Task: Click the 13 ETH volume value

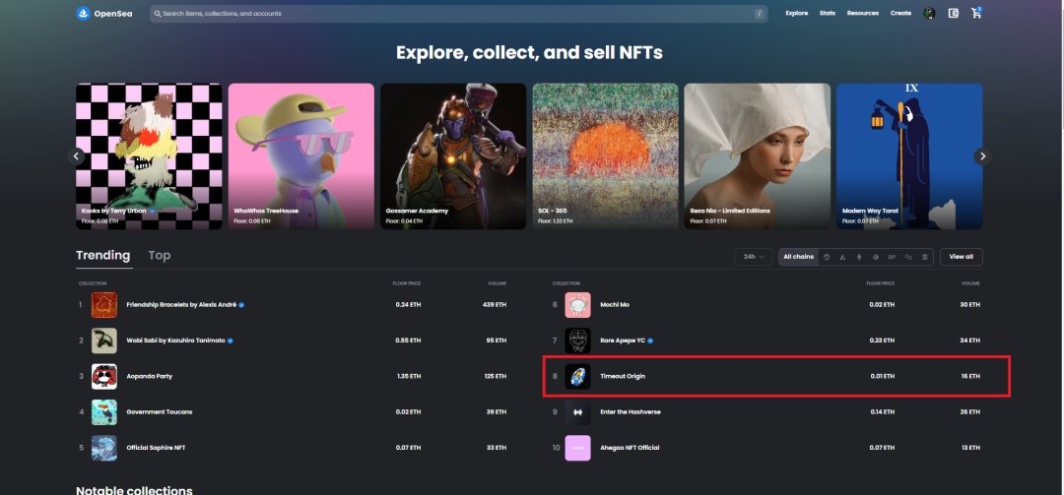Action: pos(970,448)
